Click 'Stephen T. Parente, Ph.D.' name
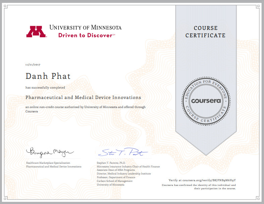 [x=111, y=163]
